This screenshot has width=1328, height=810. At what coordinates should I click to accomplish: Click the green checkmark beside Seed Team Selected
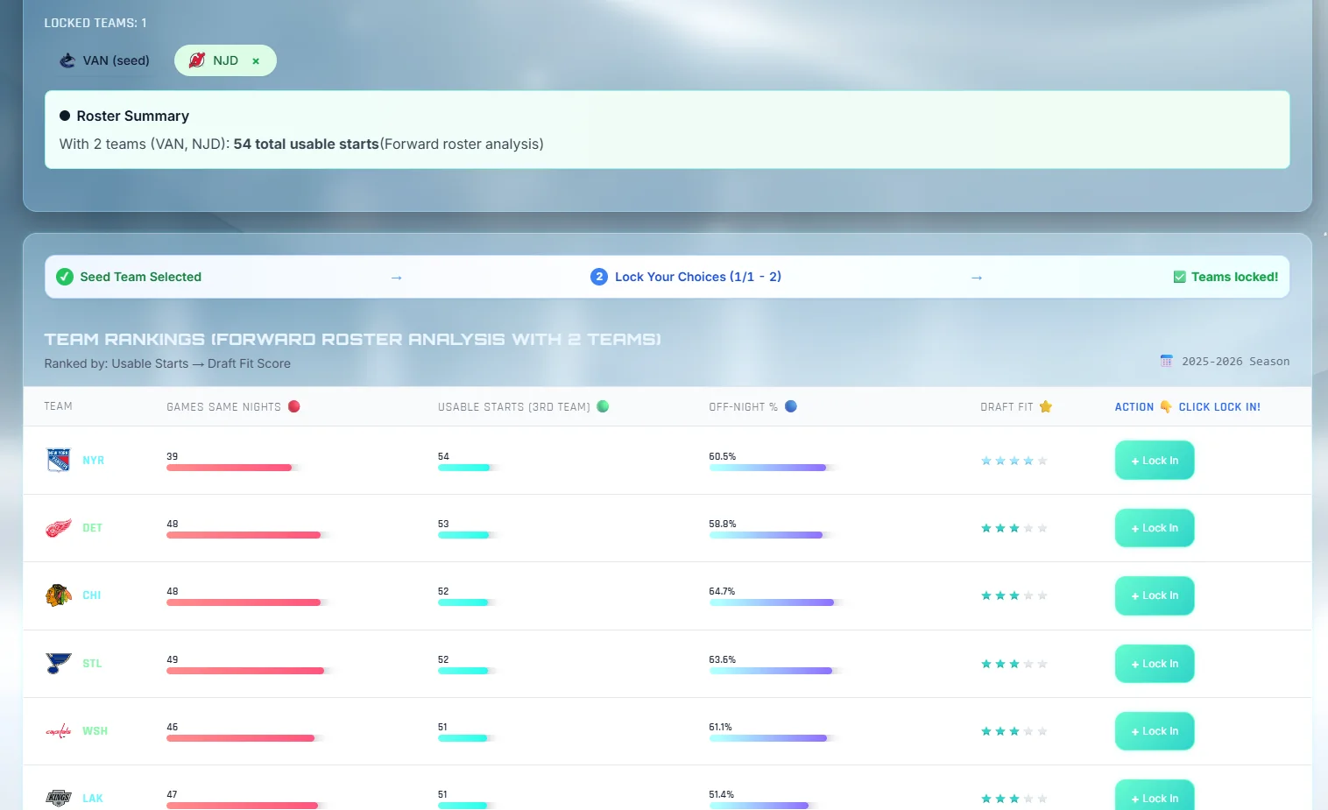[x=65, y=277]
